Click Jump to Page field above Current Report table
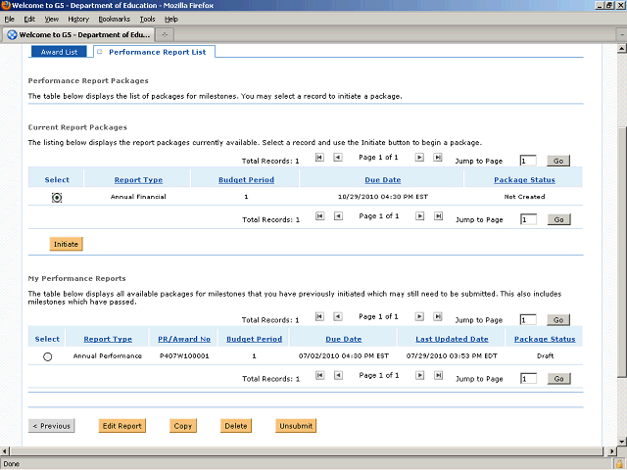This screenshot has width=627, height=470. pos(528,161)
